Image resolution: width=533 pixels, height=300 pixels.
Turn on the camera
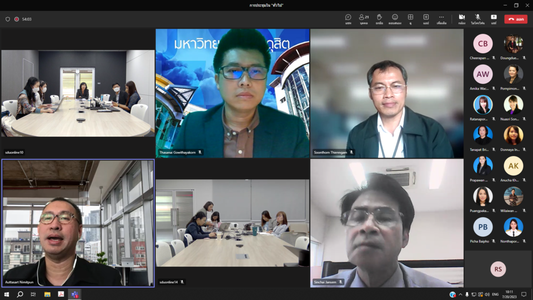pyautogui.click(x=461, y=18)
